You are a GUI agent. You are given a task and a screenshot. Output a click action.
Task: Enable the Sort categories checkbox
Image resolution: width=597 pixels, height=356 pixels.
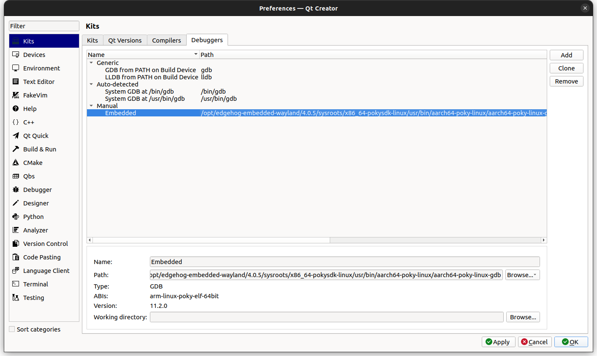click(x=13, y=329)
